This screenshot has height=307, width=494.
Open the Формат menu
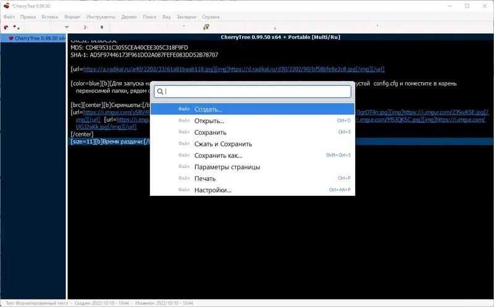click(x=72, y=17)
